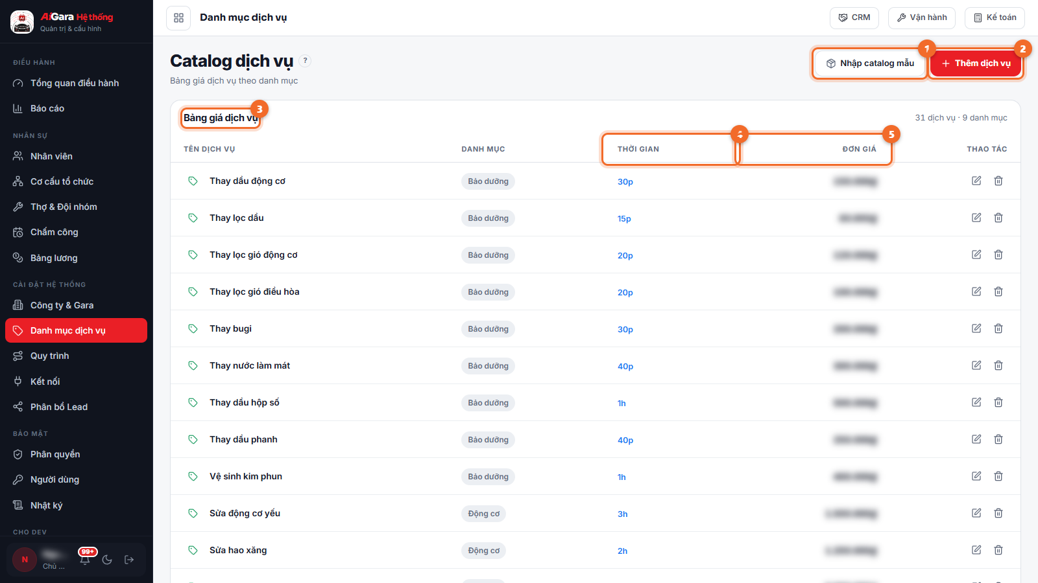Edit the Thay dầu động cơ service
Image resolution: width=1038 pixels, height=583 pixels.
tap(976, 181)
